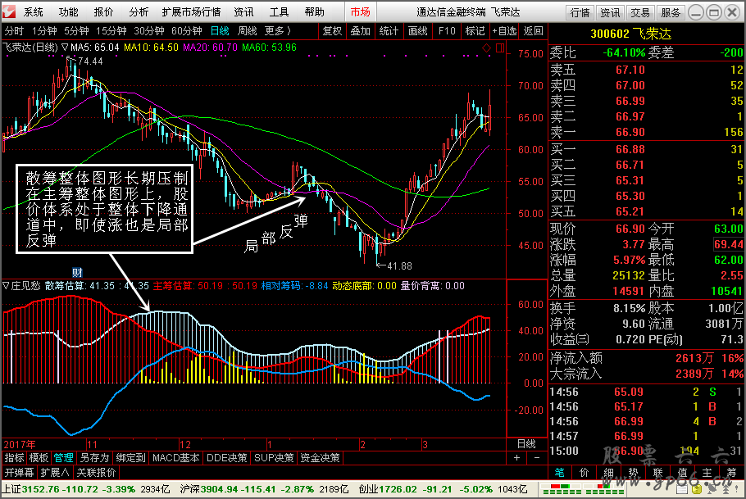Open the 系统 menu

[34, 12]
